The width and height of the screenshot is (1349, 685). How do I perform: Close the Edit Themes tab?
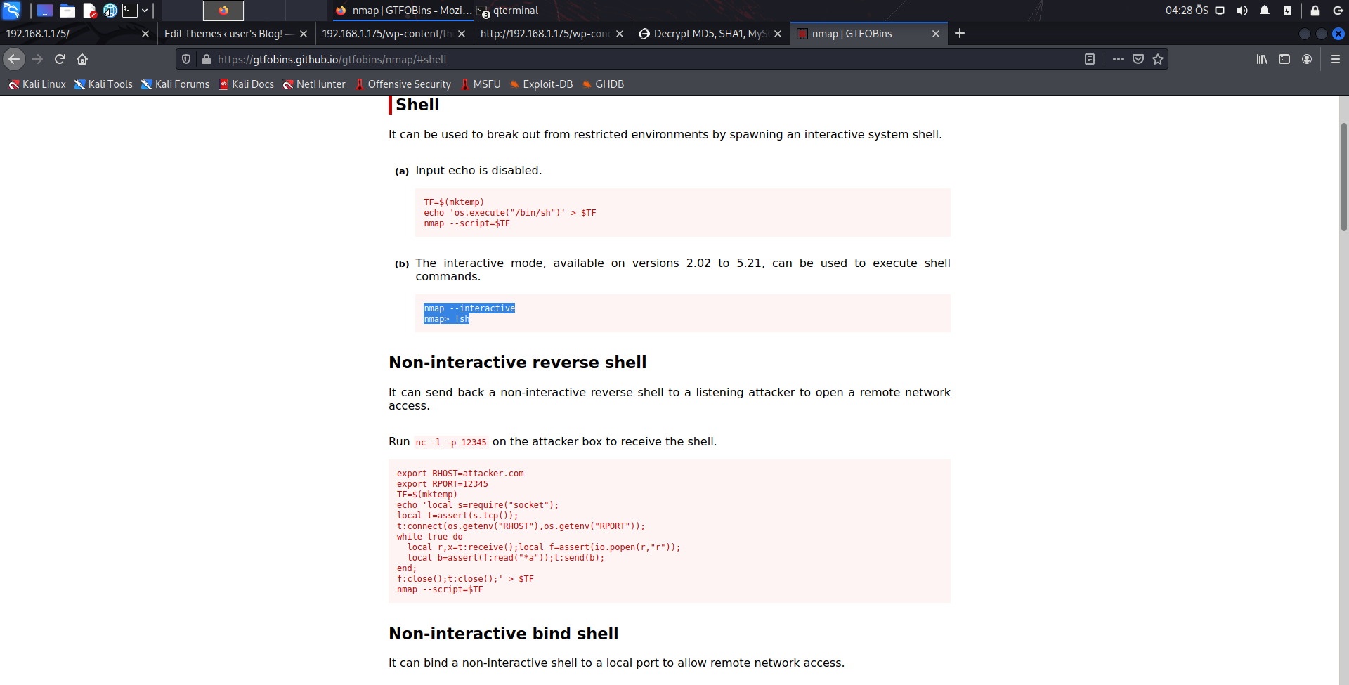[304, 34]
